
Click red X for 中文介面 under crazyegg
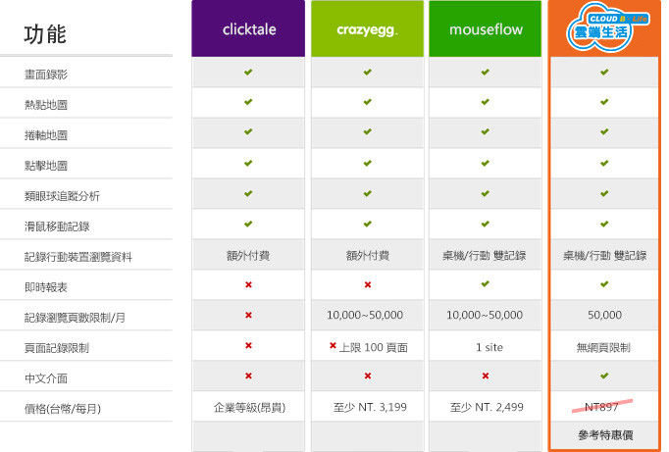[368, 376]
